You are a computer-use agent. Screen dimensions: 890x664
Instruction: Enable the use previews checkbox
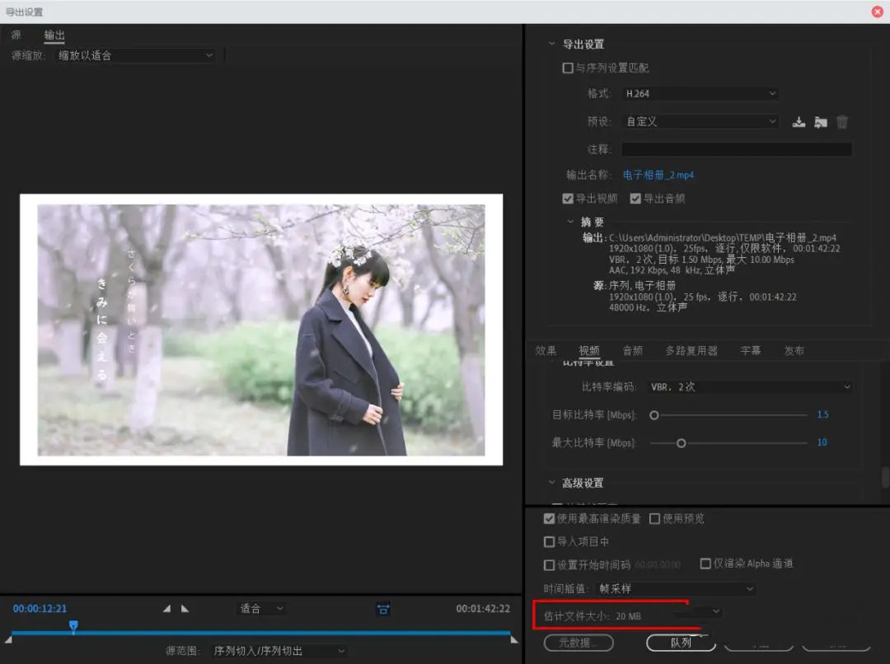pyautogui.click(x=654, y=518)
